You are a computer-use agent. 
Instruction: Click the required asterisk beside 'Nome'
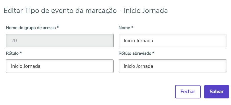point(132,27)
